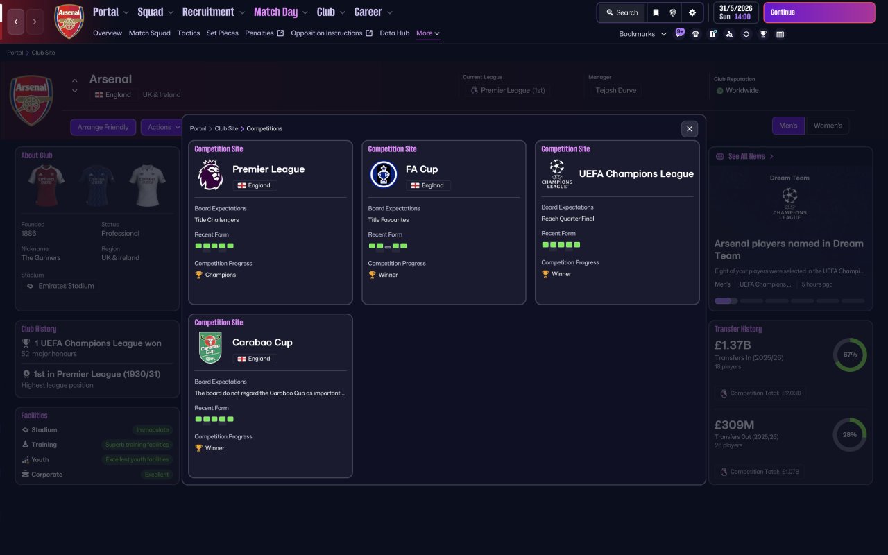Image resolution: width=888 pixels, height=555 pixels.
Task: Open the Bookmarks dropdown
Action: tap(643, 34)
